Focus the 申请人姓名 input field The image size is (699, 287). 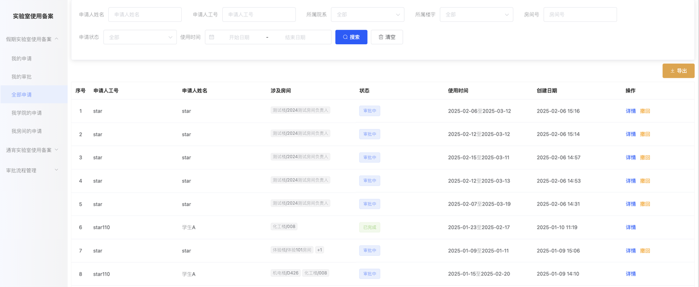pos(145,15)
